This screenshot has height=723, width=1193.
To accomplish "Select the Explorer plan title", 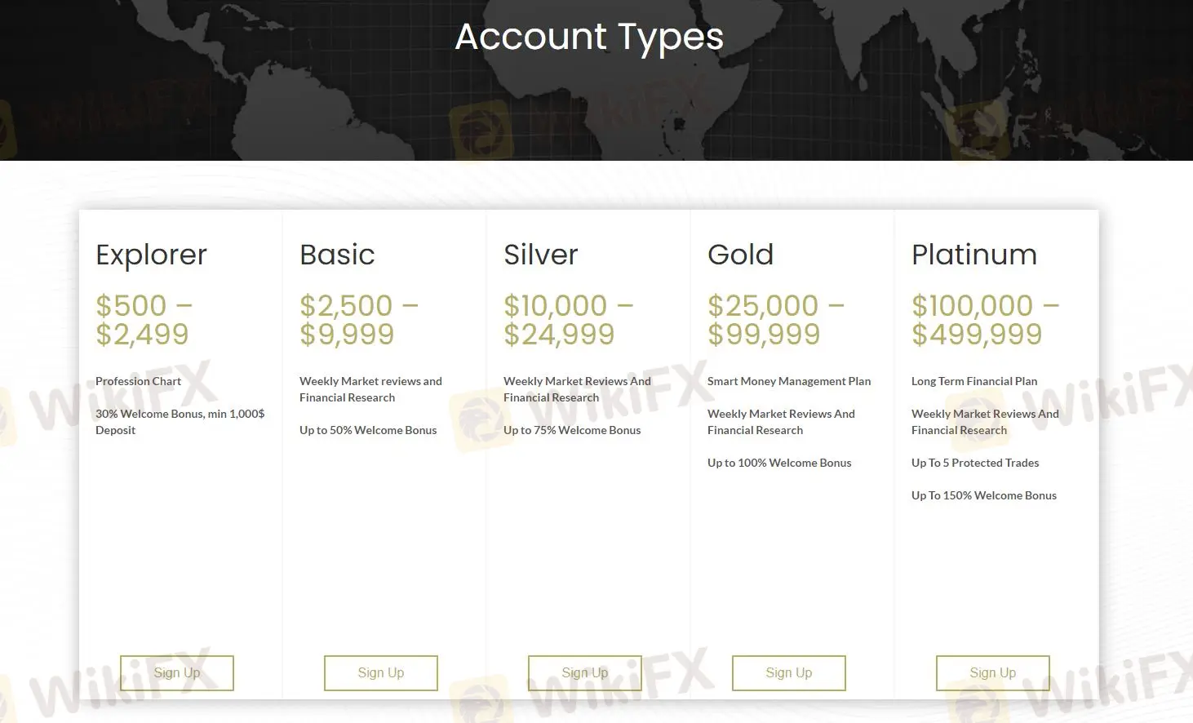I will (x=151, y=255).
